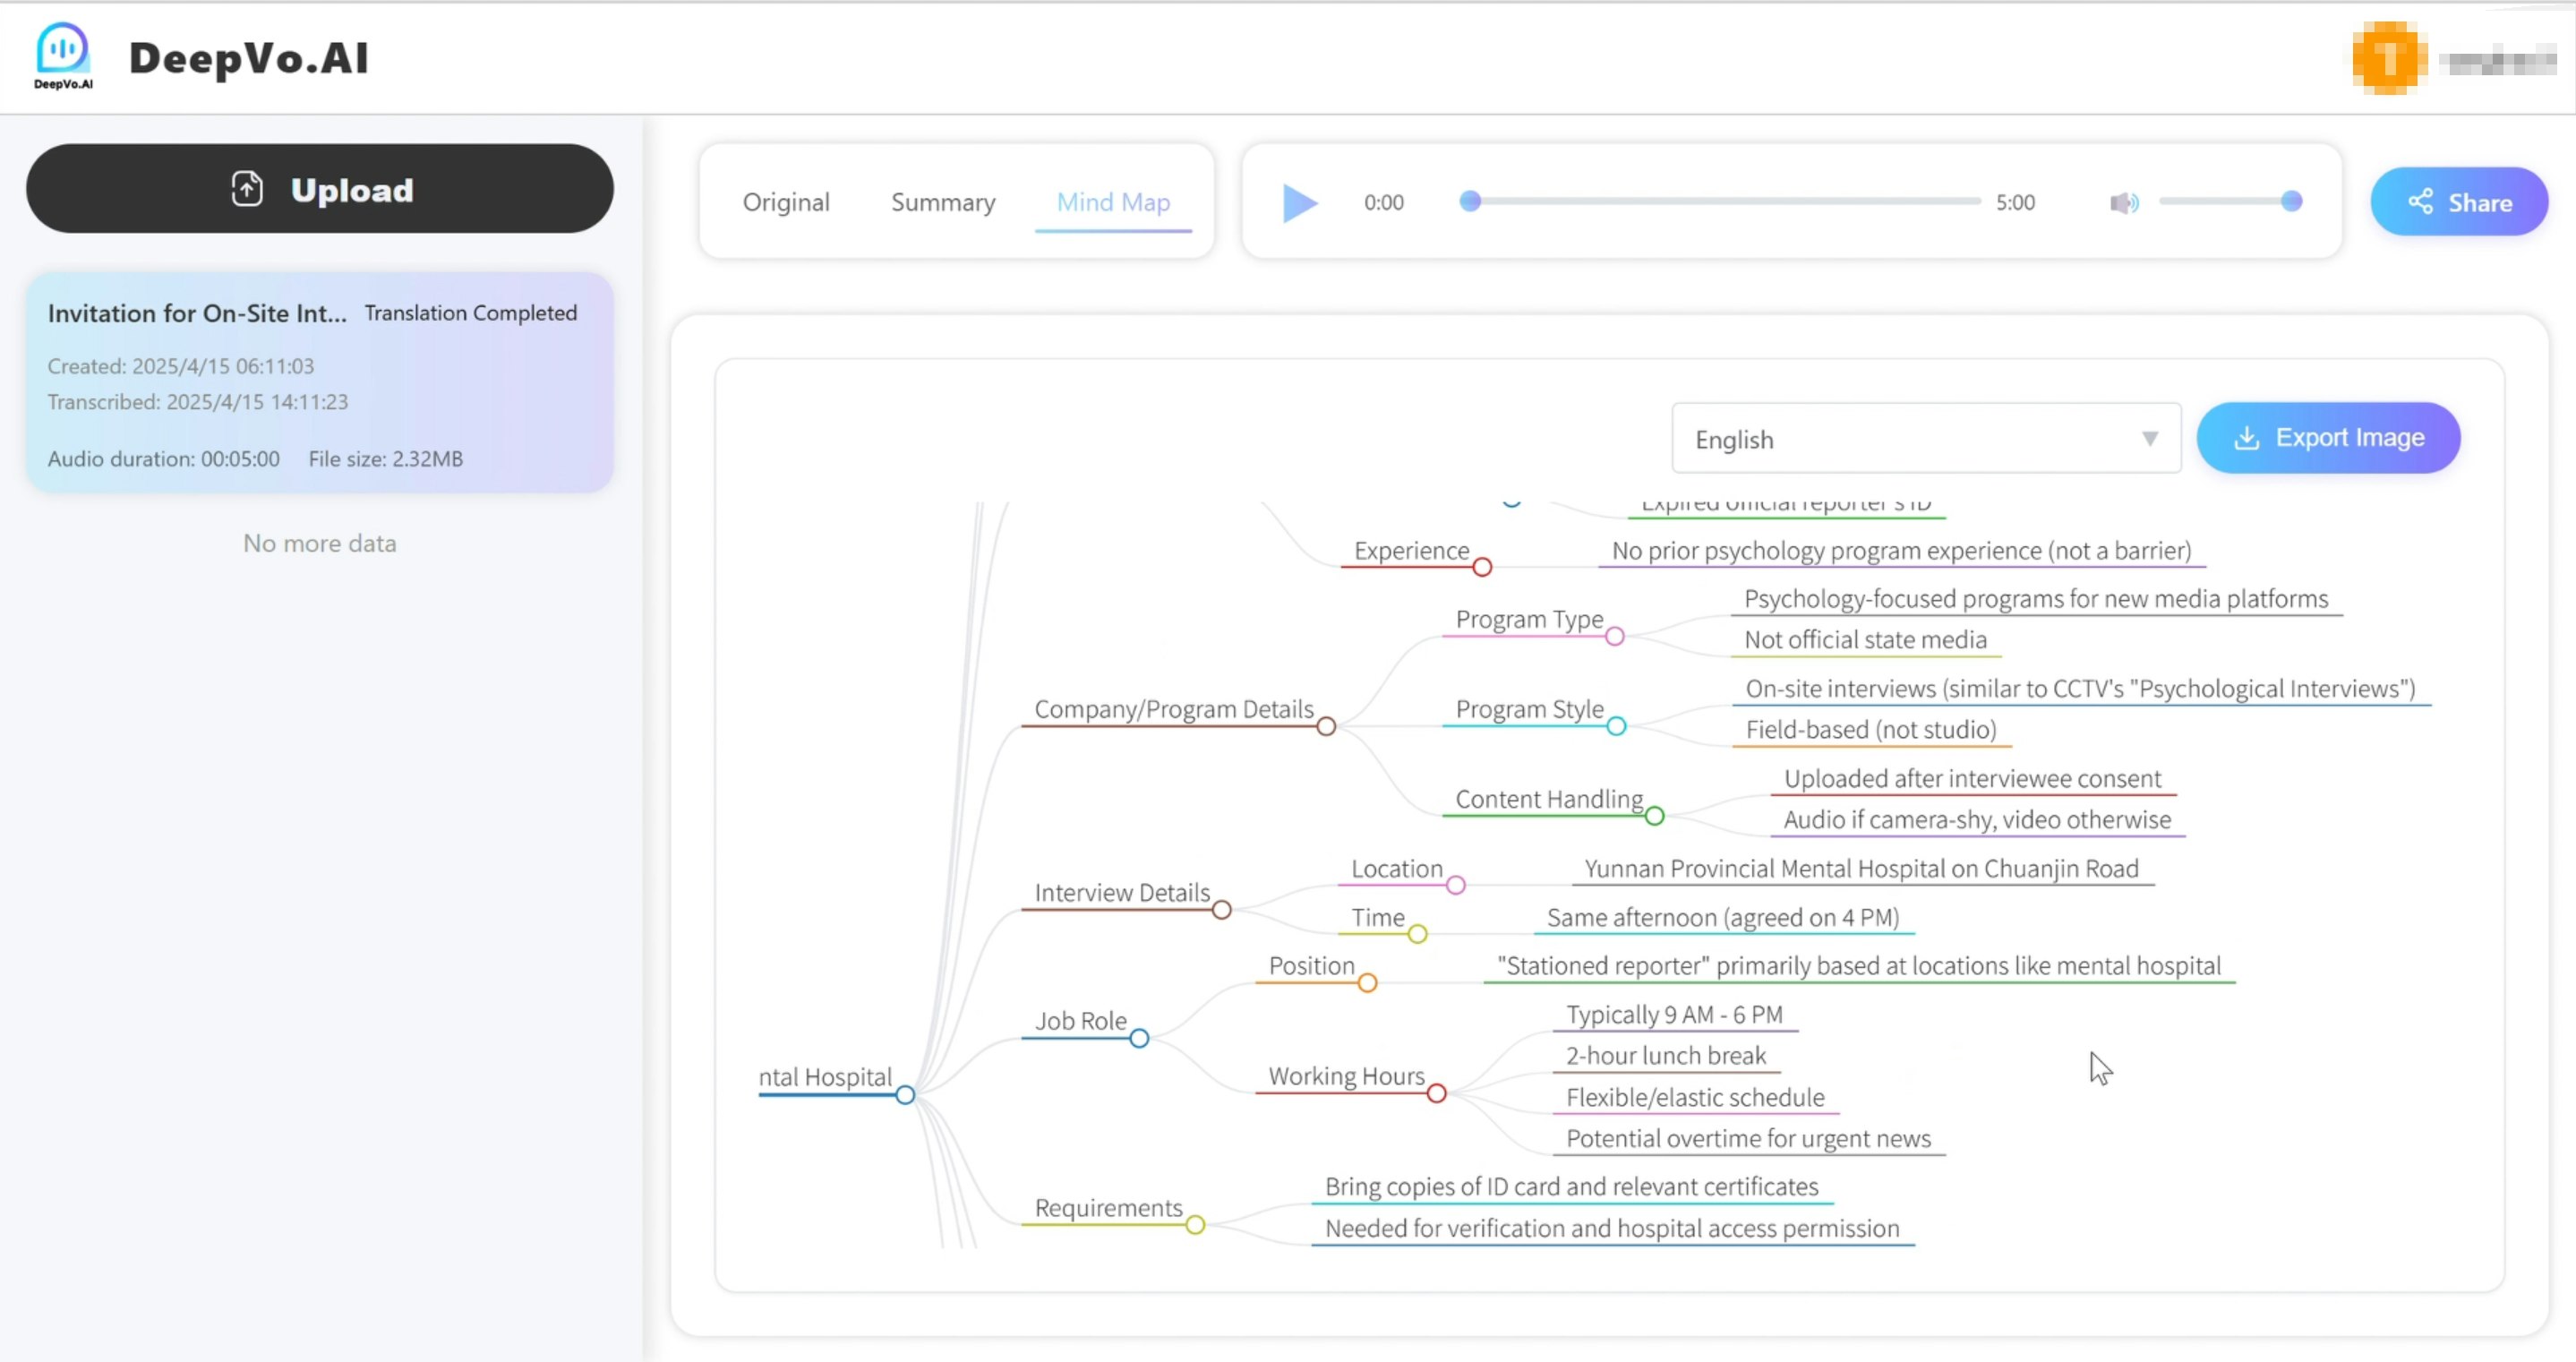This screenshot has height=1362, width=2576.
Task: Click the orange user avatar
Action: [2388, 58]
